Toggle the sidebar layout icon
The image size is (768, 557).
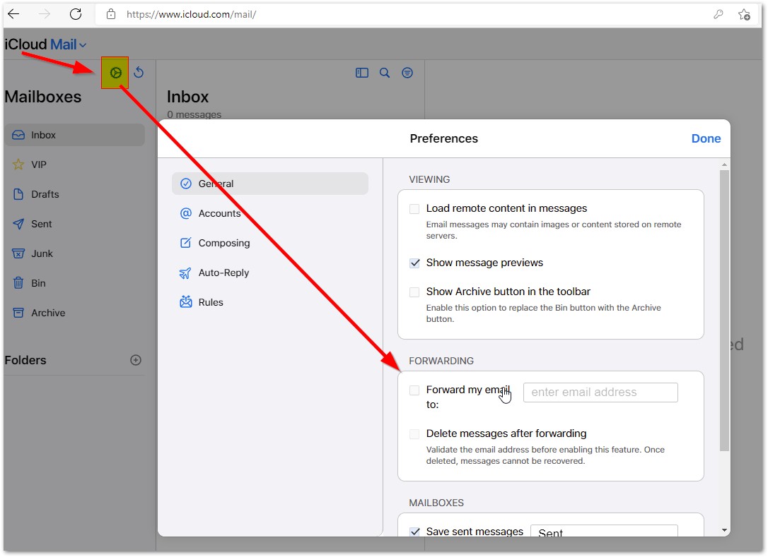point(362,73)
